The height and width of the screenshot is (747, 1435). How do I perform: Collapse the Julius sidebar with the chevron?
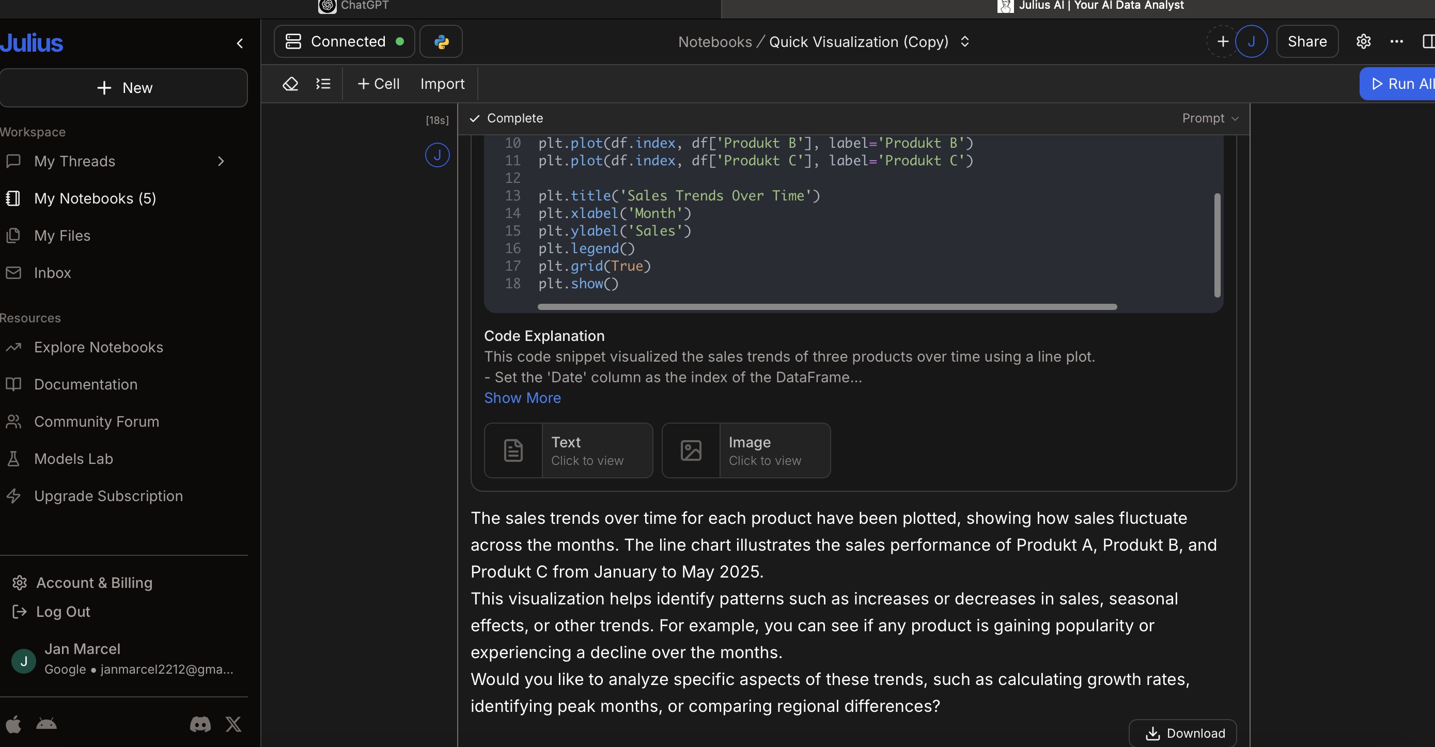click(240, 43)
